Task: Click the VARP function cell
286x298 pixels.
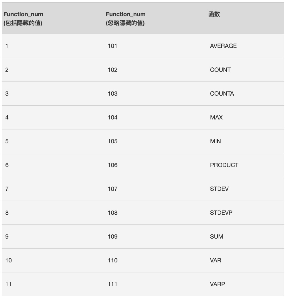Action: click(217, 284)
